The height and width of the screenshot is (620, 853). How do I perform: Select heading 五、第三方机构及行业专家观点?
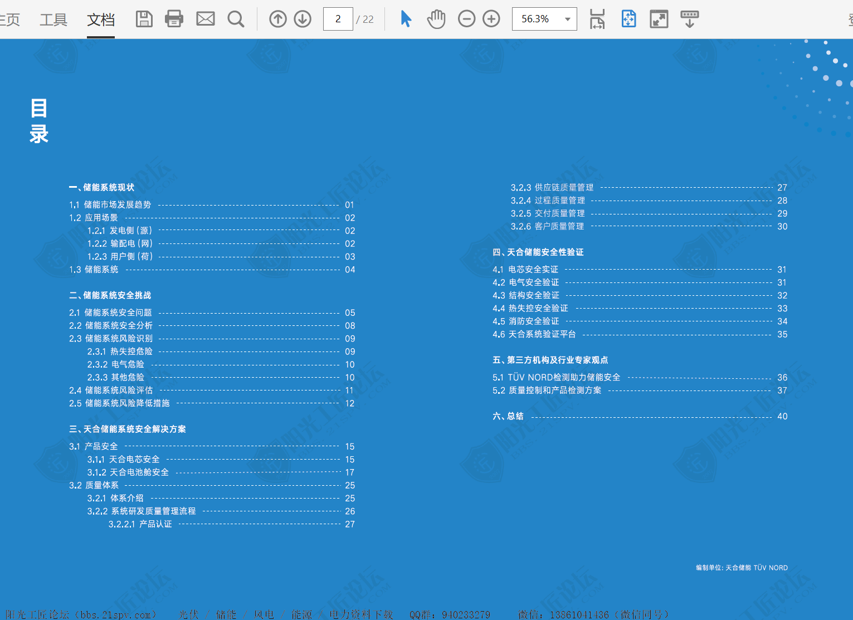click(x=550, y=360)
